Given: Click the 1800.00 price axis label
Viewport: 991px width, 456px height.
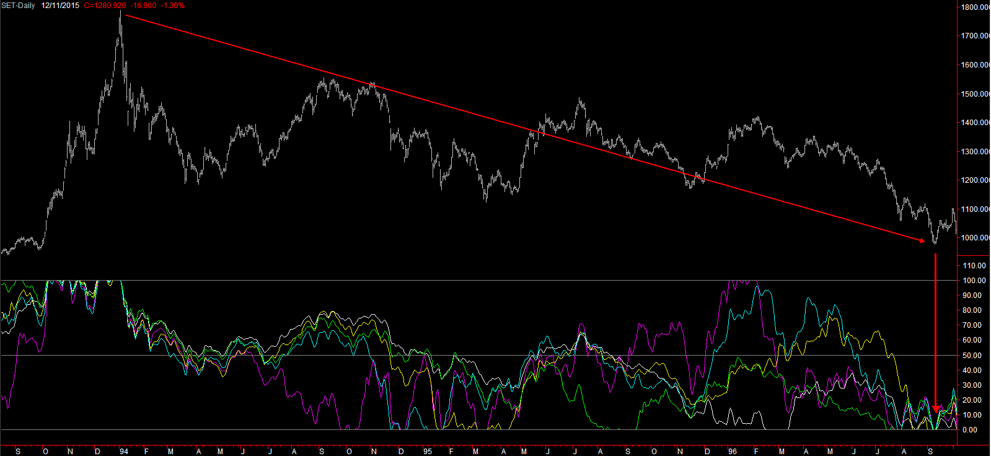Looking at the screenshot, I should (976, 7).
